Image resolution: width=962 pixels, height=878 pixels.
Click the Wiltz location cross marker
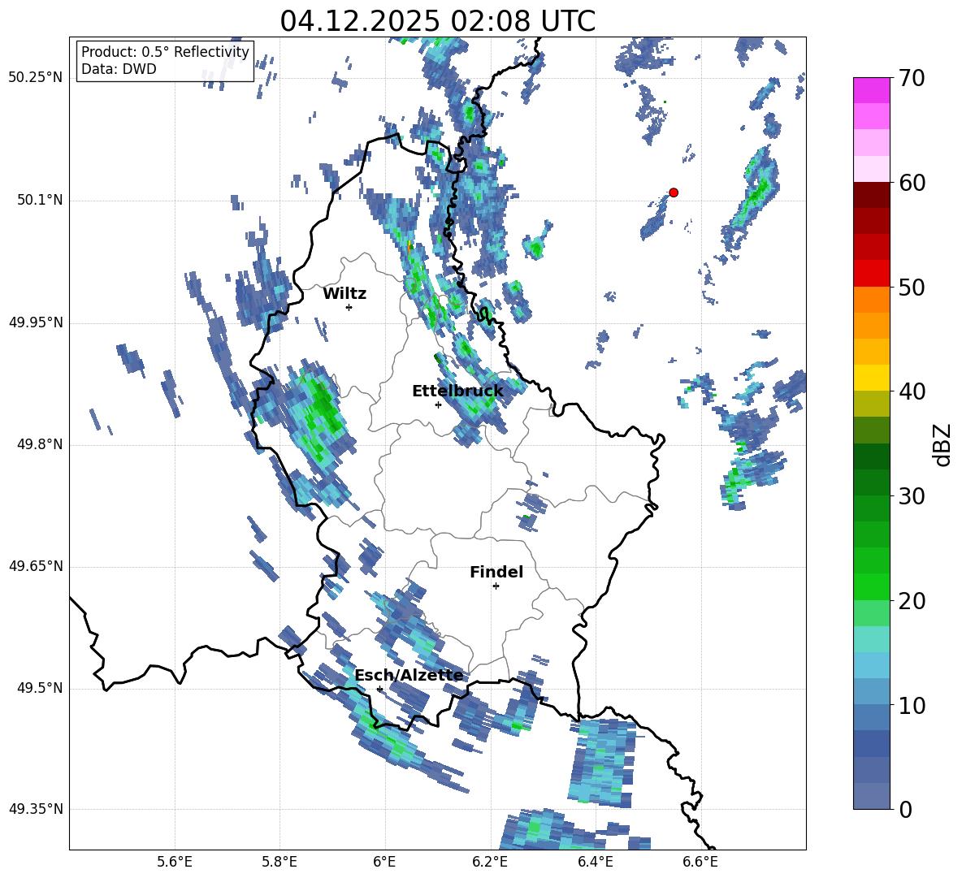[349, 307]
